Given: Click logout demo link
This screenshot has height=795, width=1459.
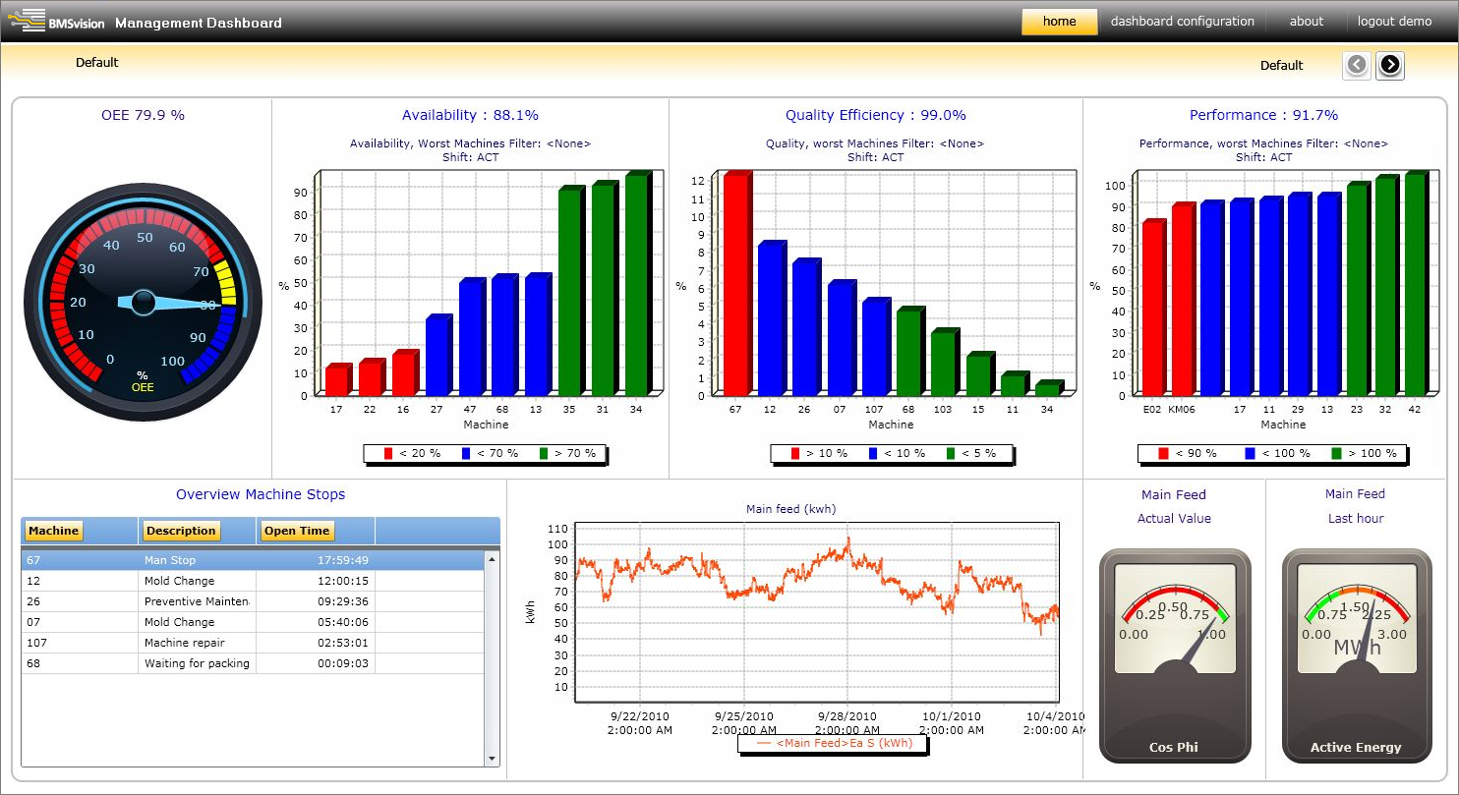Looking at the screenshot, I should pyautogui.click(x=1394, y=22).
